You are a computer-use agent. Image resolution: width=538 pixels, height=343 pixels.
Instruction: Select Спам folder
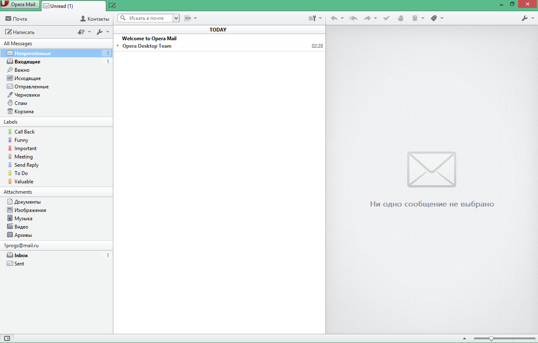point(56,103)
